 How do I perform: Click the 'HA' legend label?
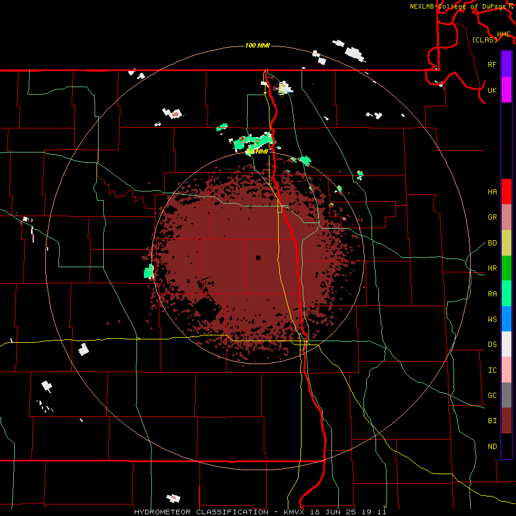click(x=492, y=192)
